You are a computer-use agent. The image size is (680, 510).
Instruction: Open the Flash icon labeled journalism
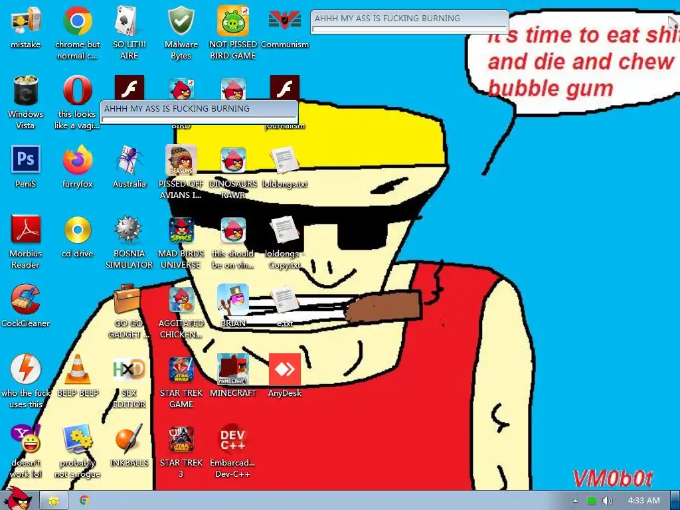pyautogui.click(x=285, y=88)
